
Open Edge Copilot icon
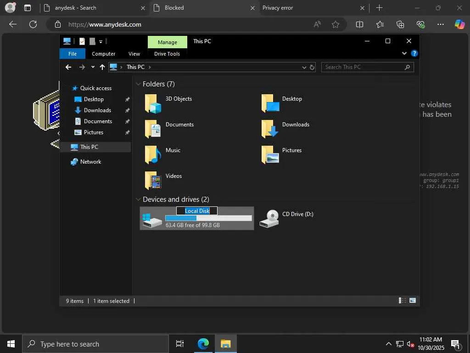tap(459, 24)
